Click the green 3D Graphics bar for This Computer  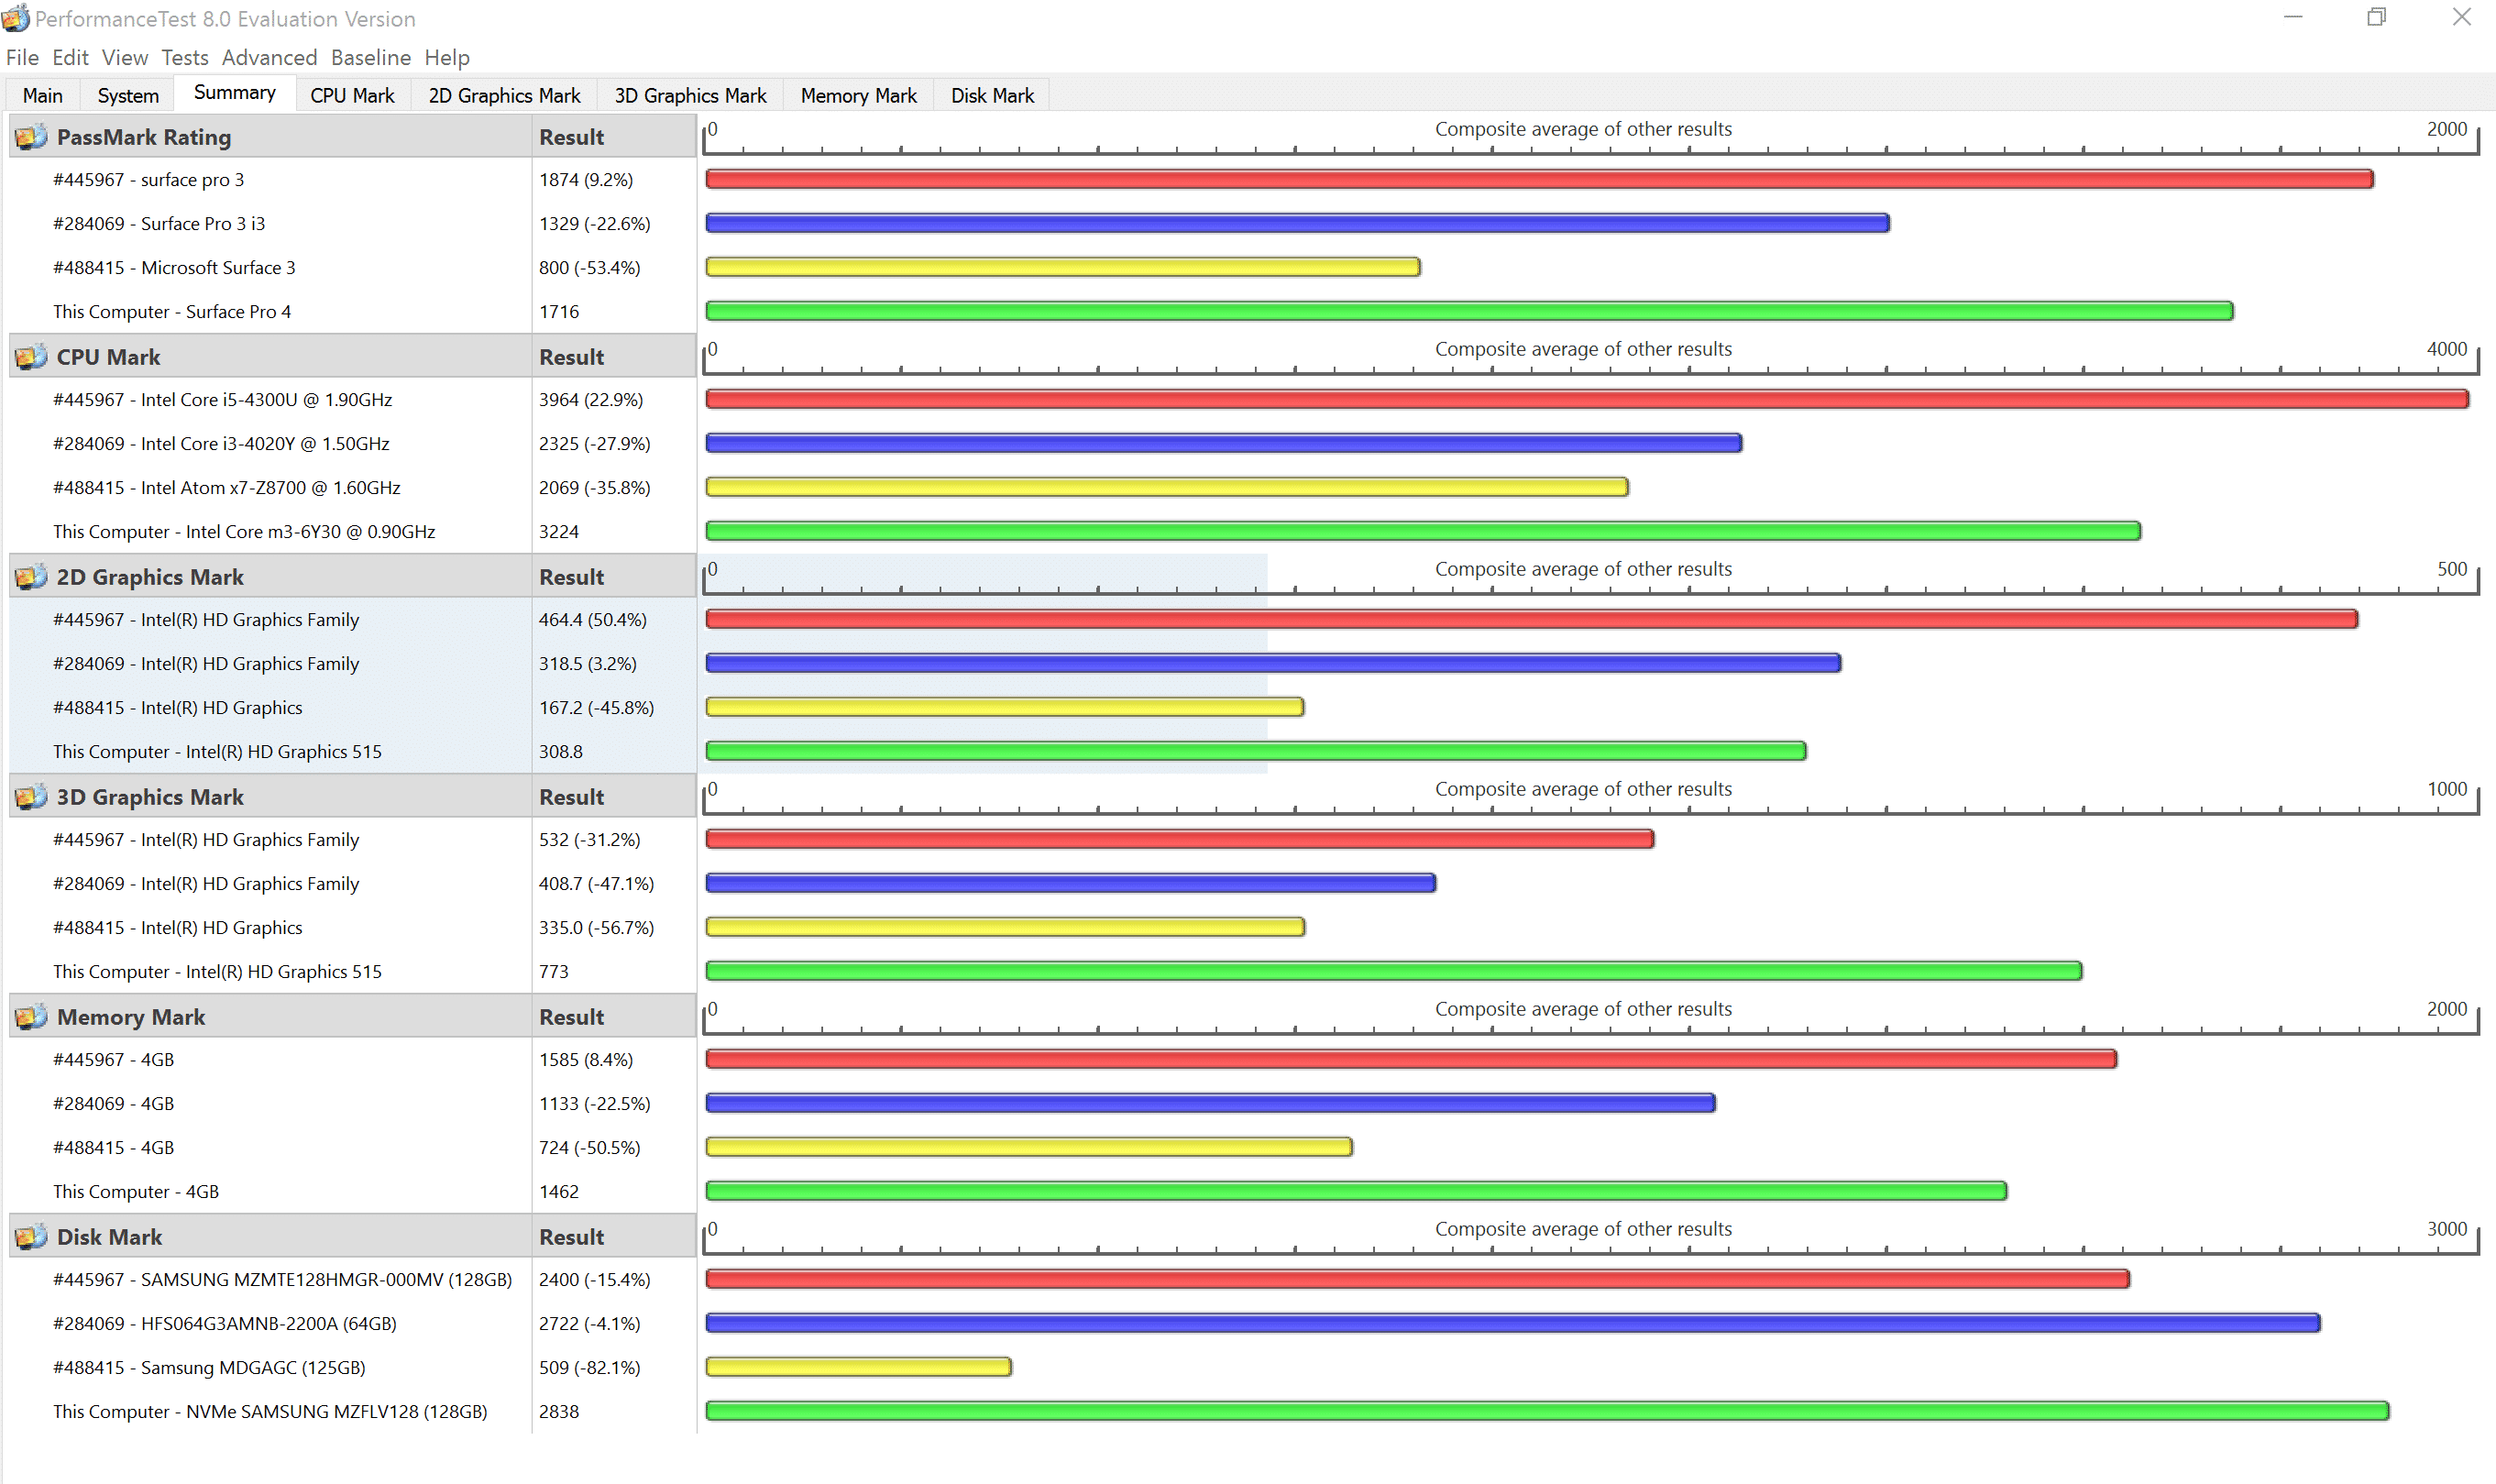(1393, 971)
